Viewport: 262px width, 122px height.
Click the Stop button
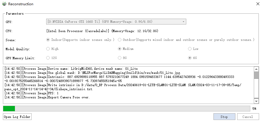[224, 117]
